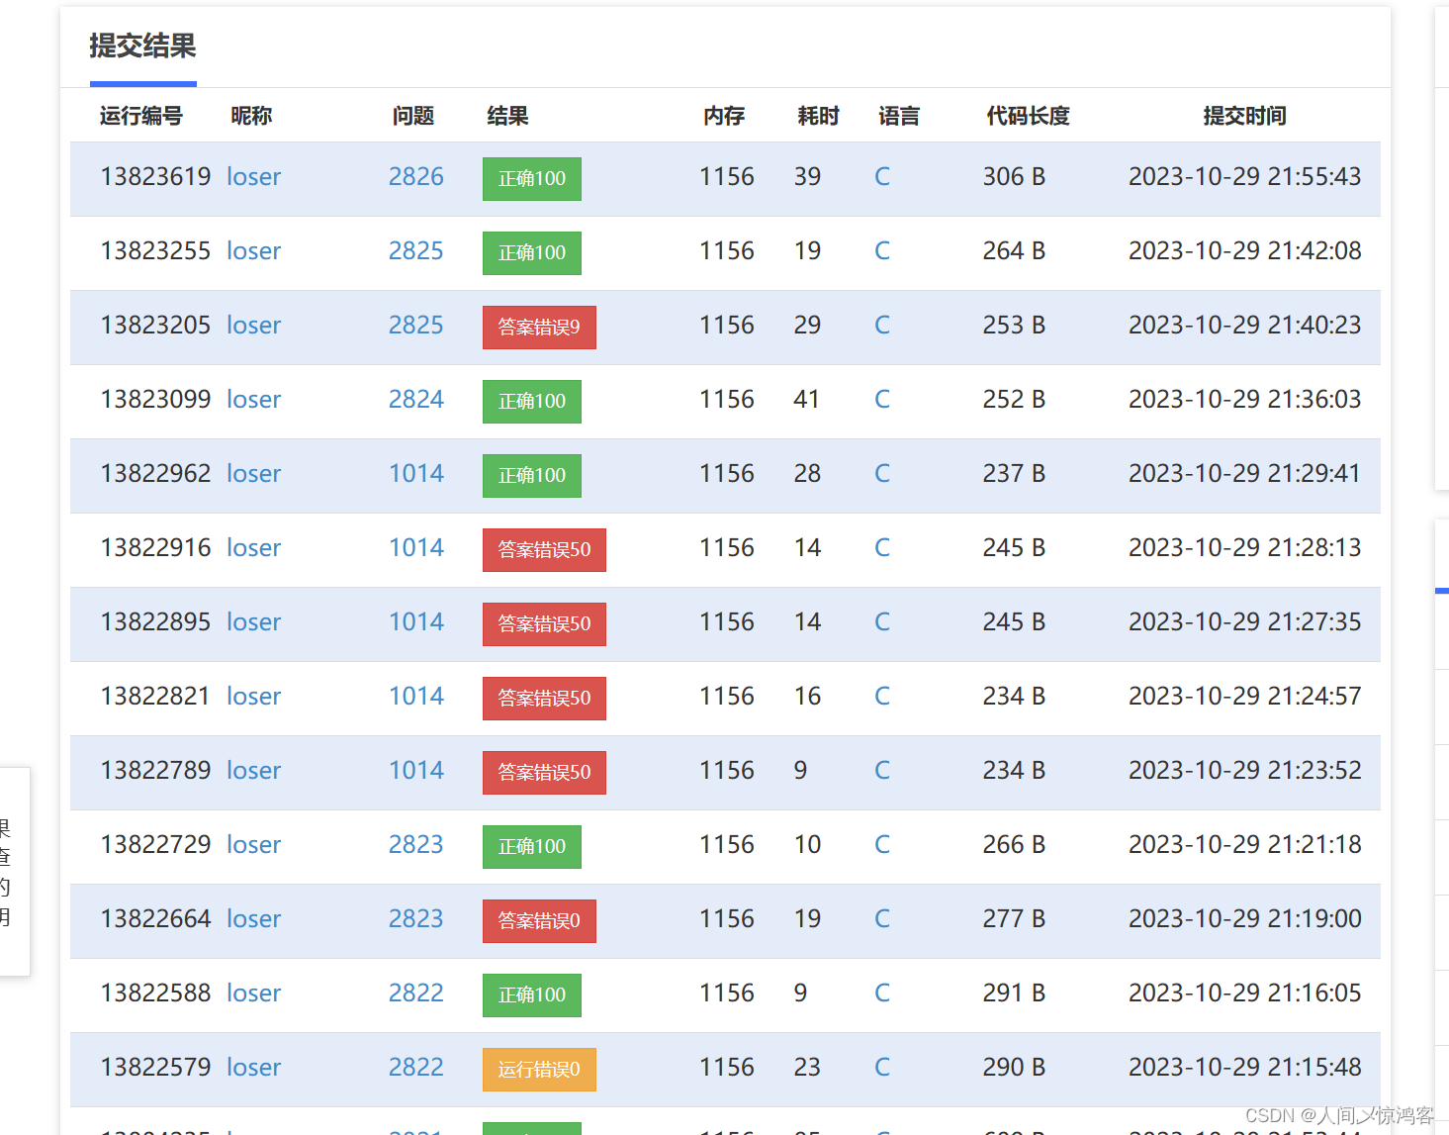The image size is (1449, 1135).
Task: Click 耗时 column header
Action: pyautogui.click(x=818, y=116)
